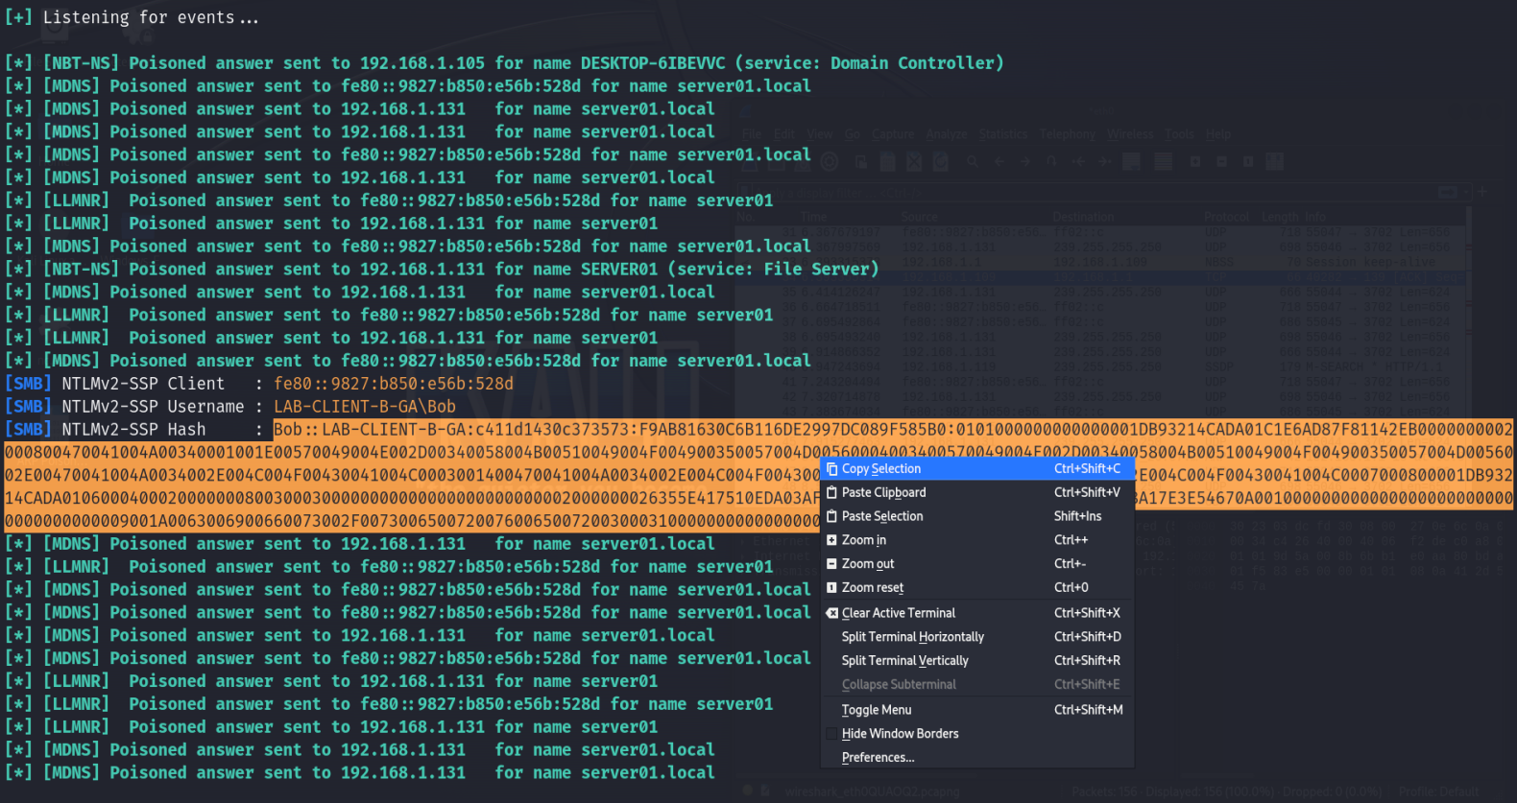Viewport: 1517px width, 803px height.
Task: Click the Clear Active Terminal erase icon
Action: 831,613
